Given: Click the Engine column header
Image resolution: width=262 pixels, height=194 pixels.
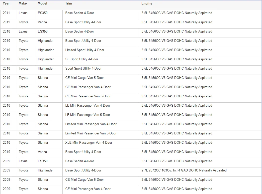Looking at the screenshot, I should 147,3.
